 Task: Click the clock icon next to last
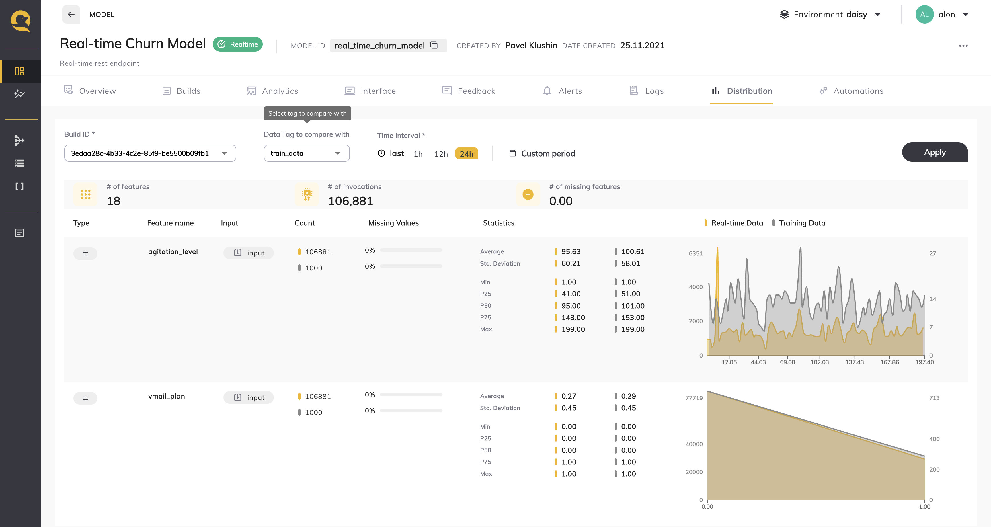point(381,153)
